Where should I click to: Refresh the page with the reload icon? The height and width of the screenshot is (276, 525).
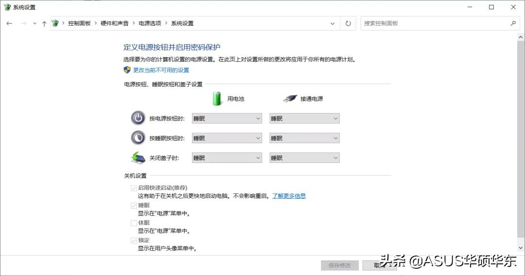(348, 23)
